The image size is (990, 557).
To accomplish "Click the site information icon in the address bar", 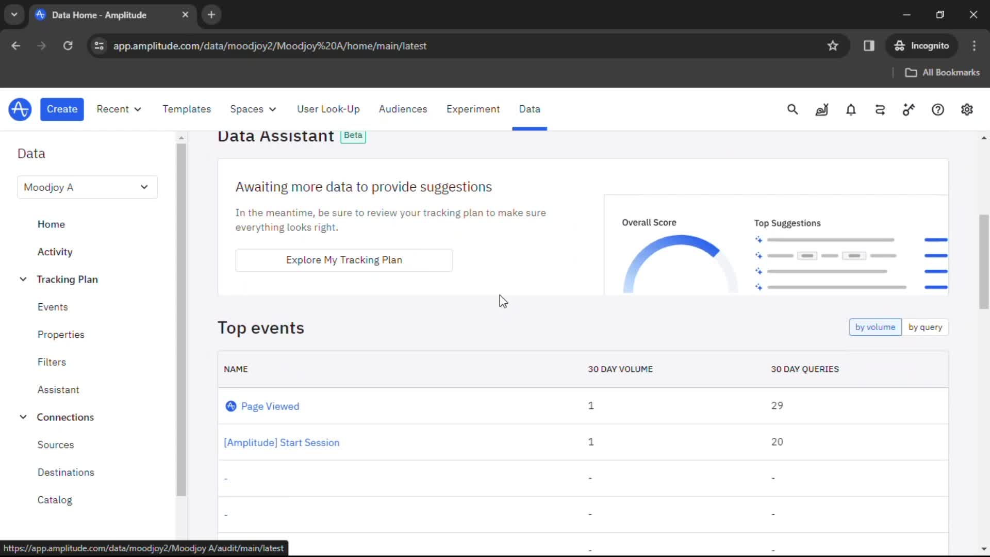I will pyautogui.click(x=99, y=46).
